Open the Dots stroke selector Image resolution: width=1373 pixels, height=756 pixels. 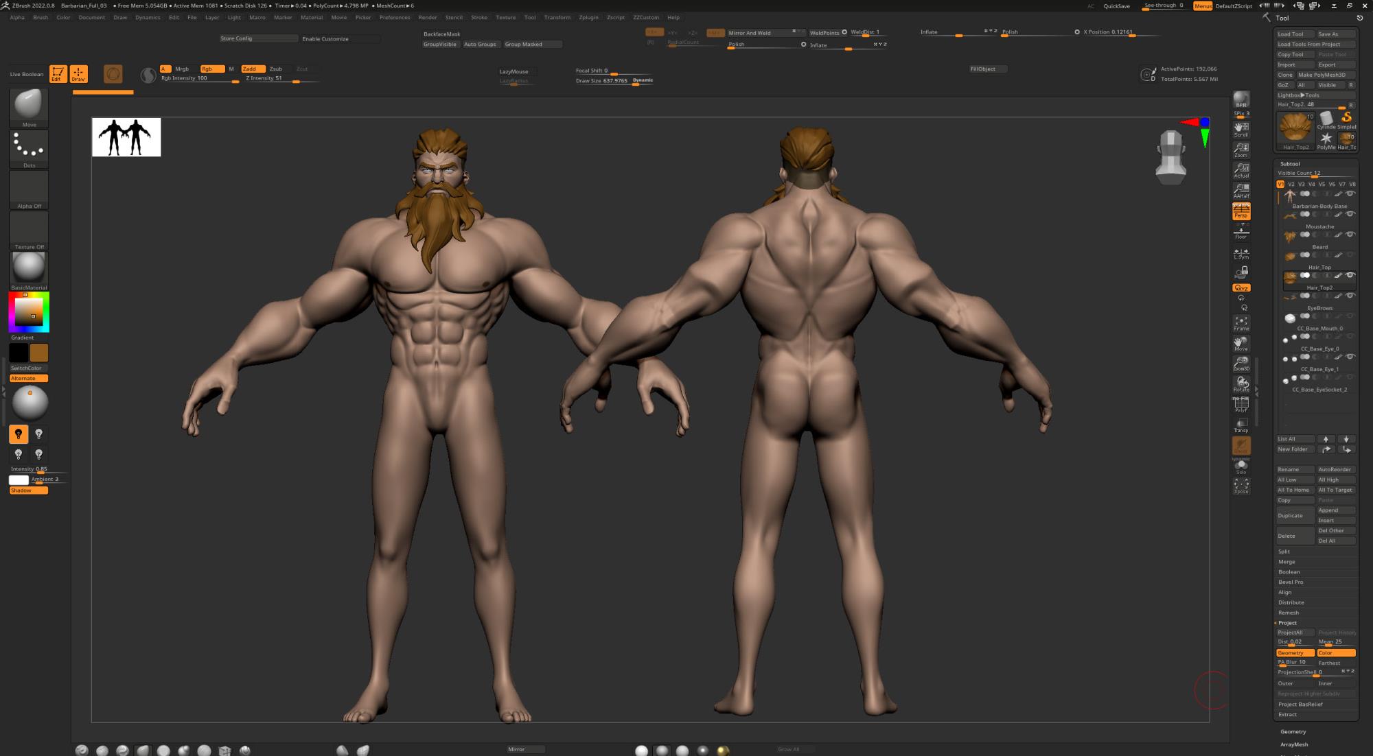click(29, 149)
